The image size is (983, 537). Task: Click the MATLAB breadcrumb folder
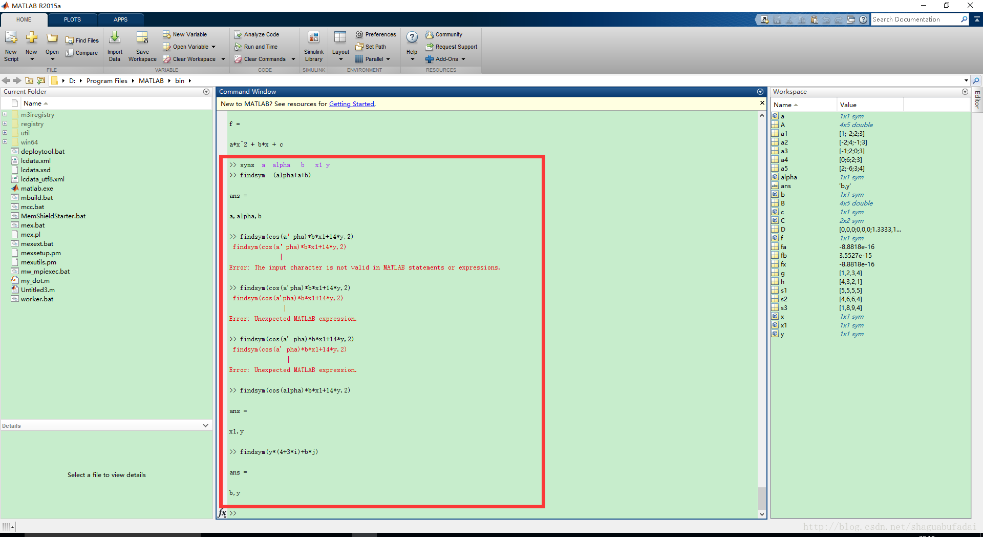tap(151, 80)
